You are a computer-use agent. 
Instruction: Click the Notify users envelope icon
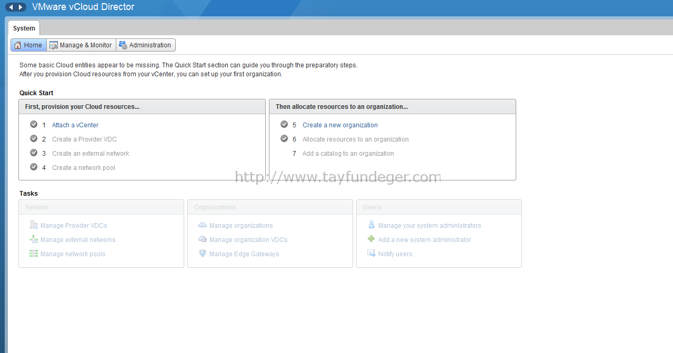click(371, 254)
